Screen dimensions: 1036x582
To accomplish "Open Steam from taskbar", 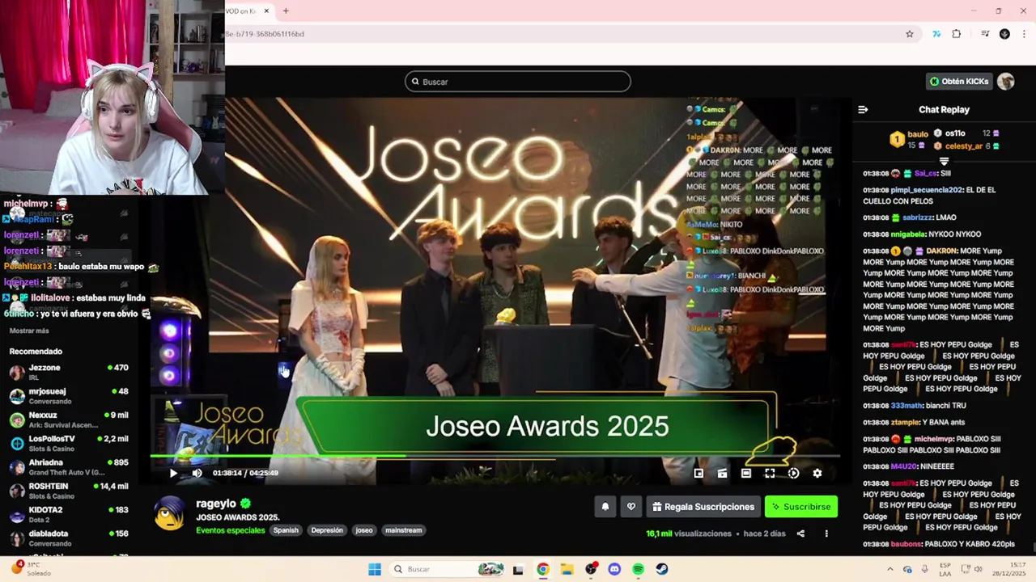I will (662, 569).
